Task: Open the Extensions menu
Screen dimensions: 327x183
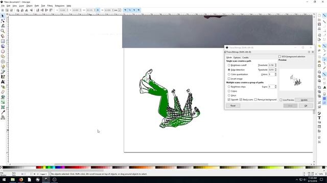Action: 60,6
